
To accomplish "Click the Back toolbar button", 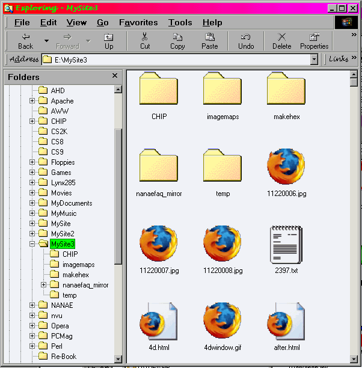I will coord(25,41).
